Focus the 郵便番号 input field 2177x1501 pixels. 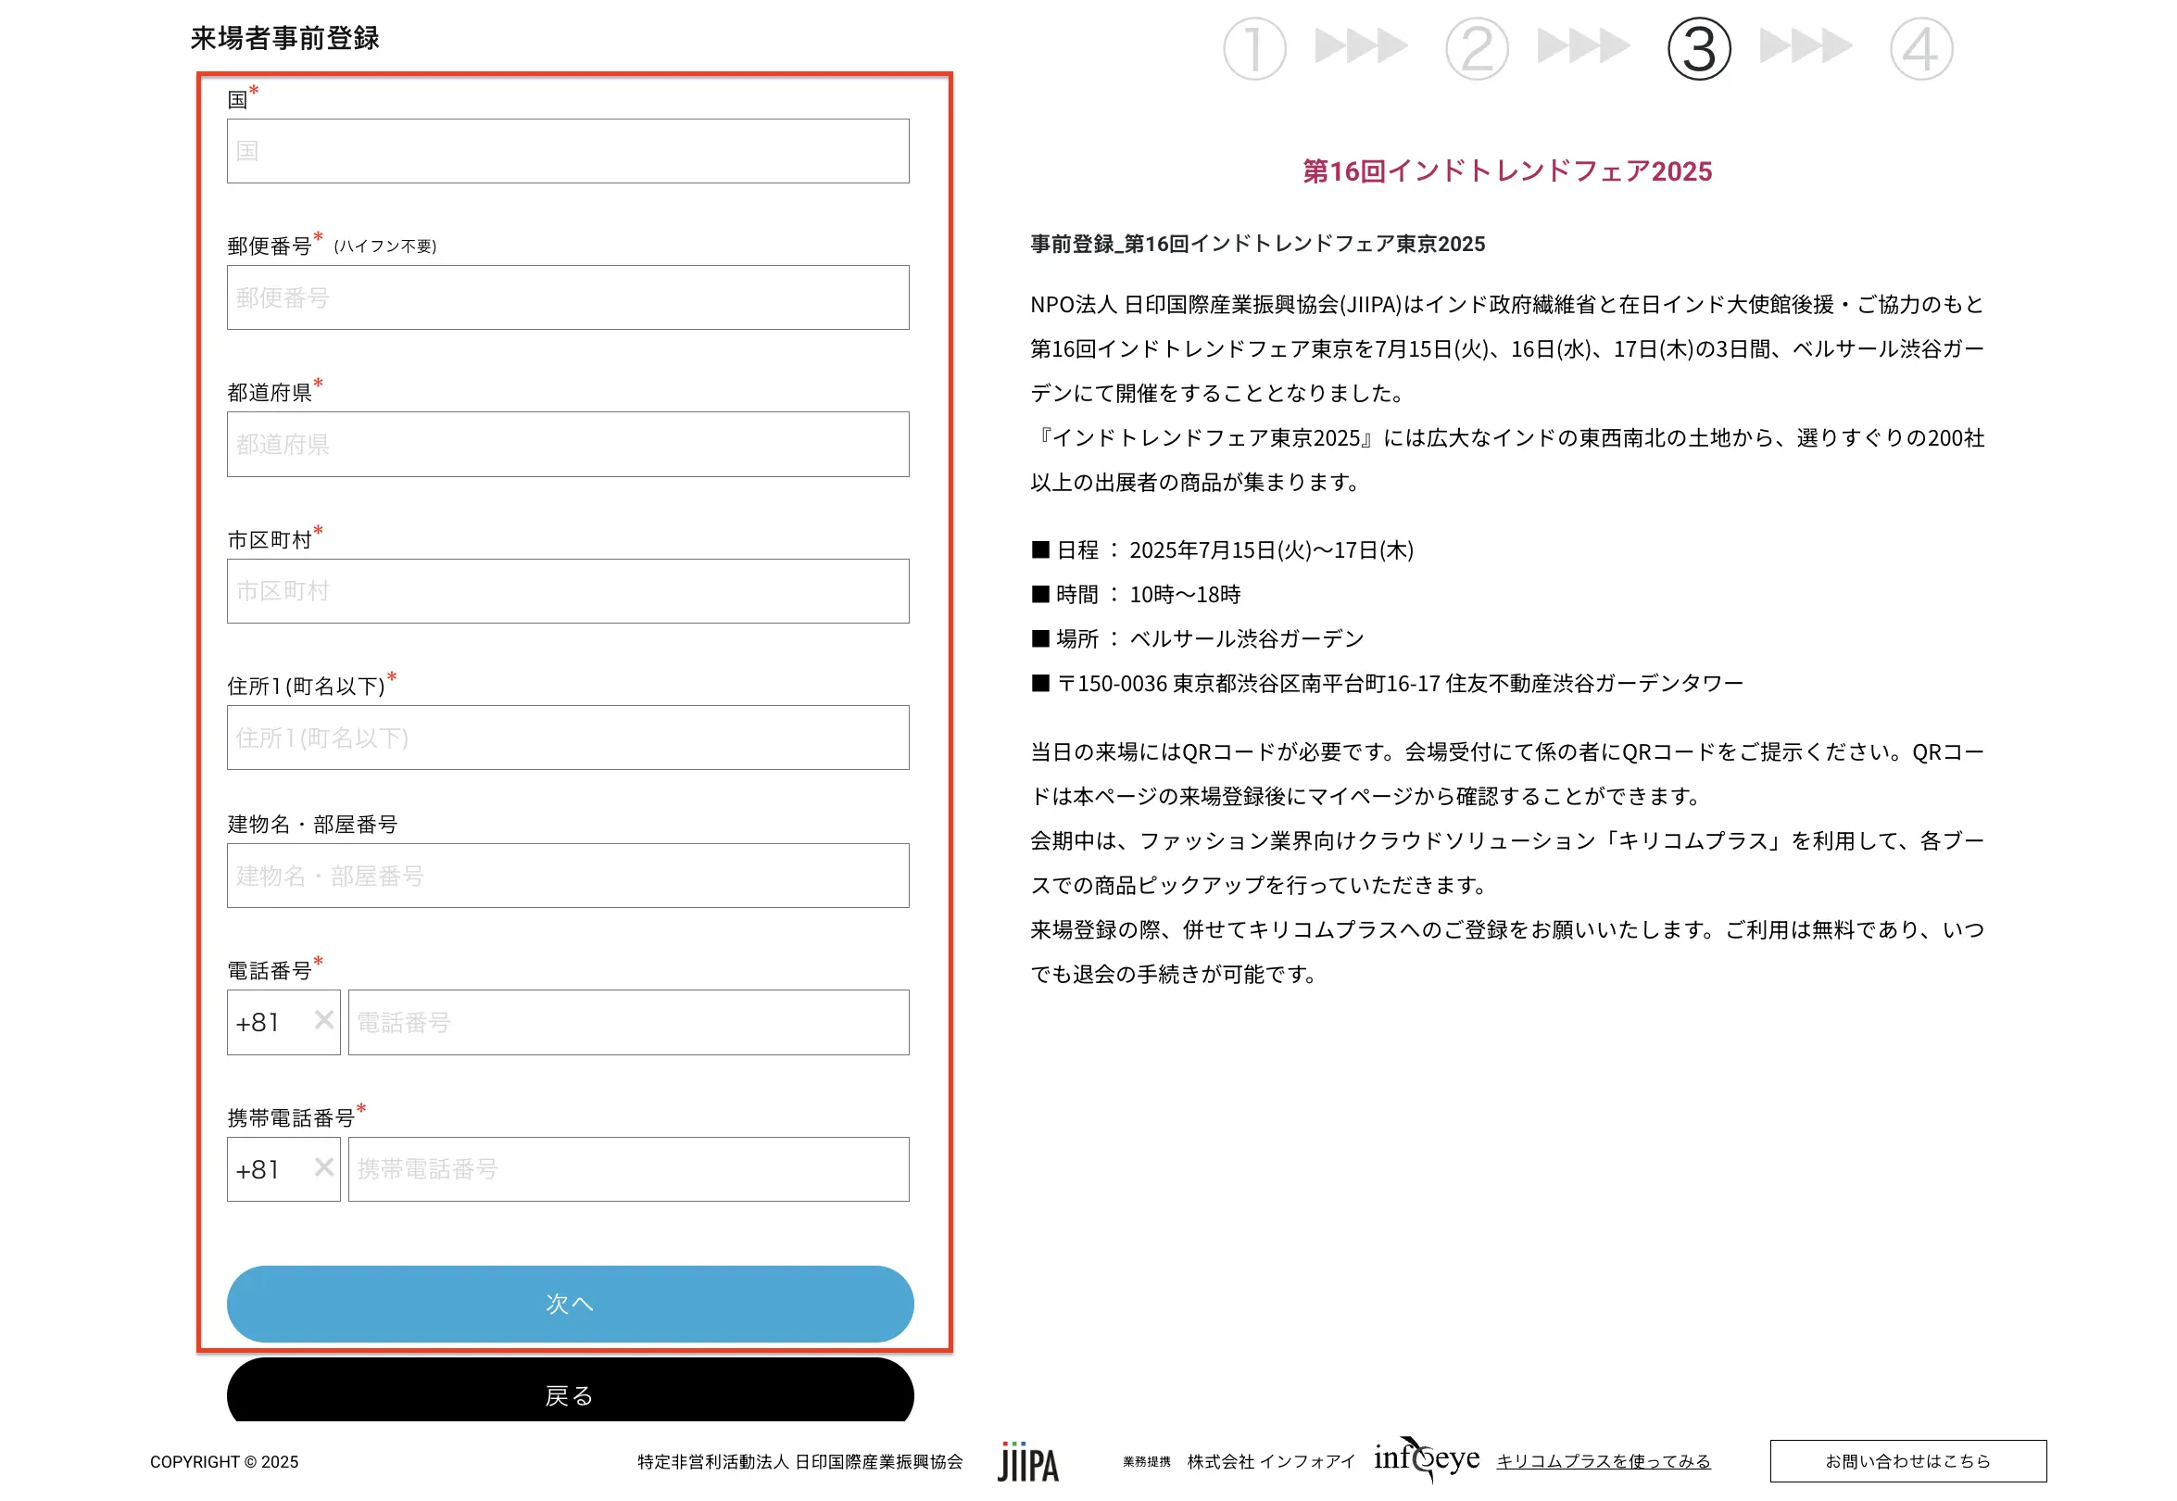point(568,297)
